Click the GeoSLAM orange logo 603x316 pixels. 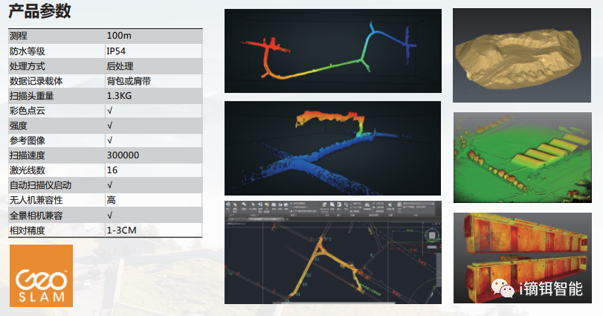point(41,275)
